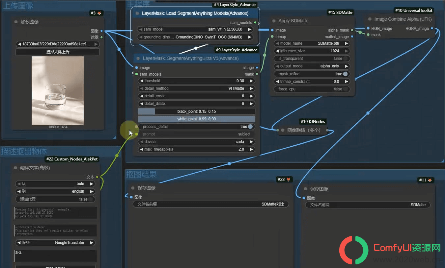Collapse the Load SegmentAnything Models node dot
Viewport: 445px width, 268px height.
click(137, 13)
